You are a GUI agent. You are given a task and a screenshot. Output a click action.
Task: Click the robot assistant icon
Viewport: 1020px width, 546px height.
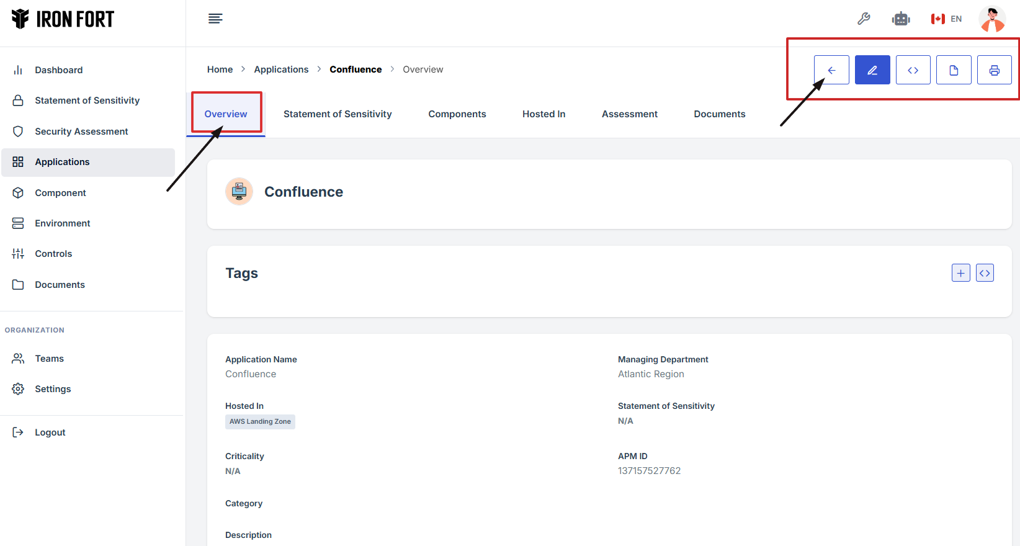[900, 19]
